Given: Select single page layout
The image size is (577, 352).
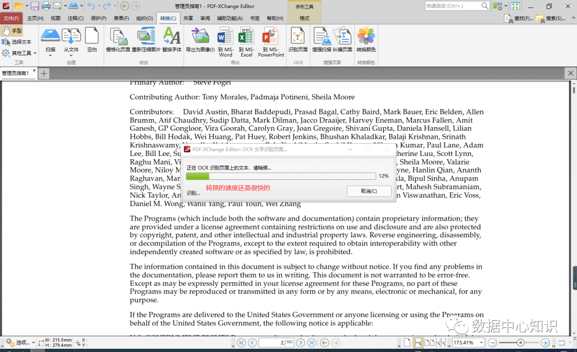Looking at the screenshot, I should point(407,343).
